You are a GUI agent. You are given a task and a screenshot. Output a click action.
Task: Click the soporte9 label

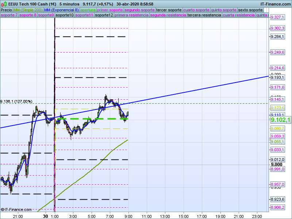[x=46, y=15]
